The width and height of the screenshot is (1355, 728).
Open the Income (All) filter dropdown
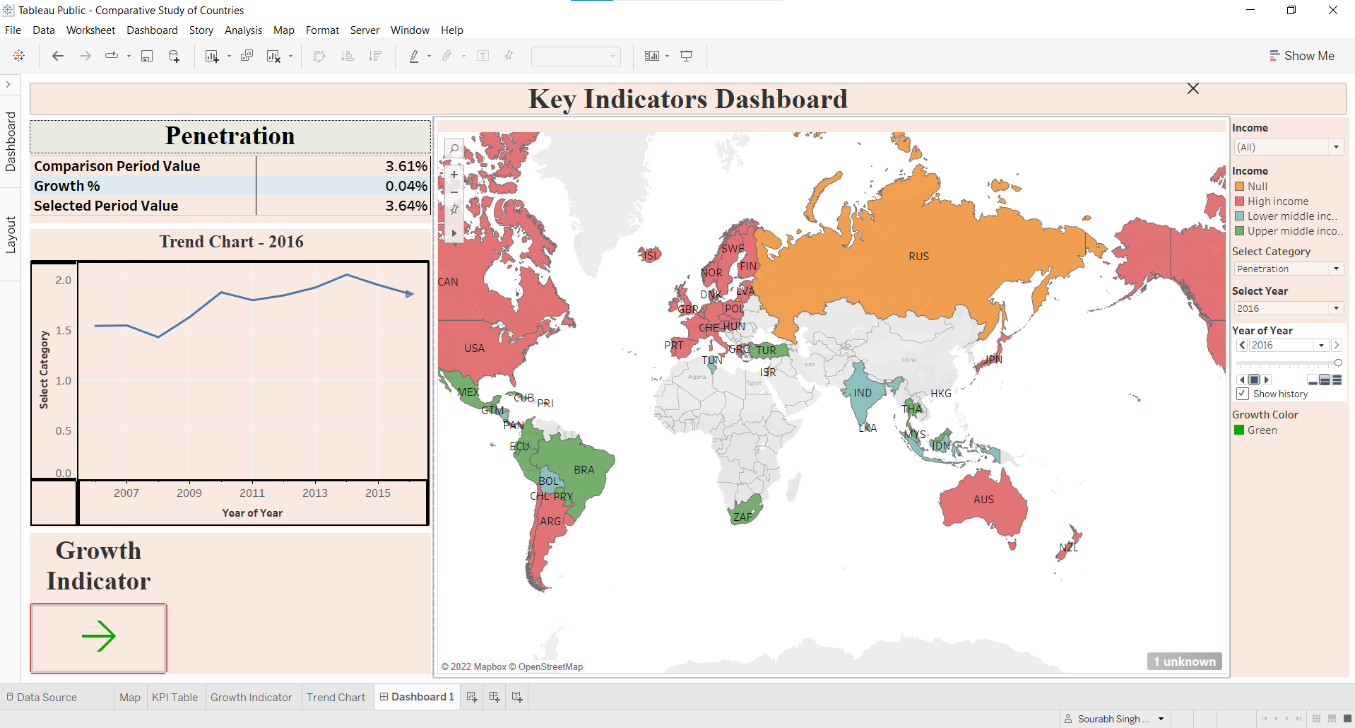point(1335,147)
